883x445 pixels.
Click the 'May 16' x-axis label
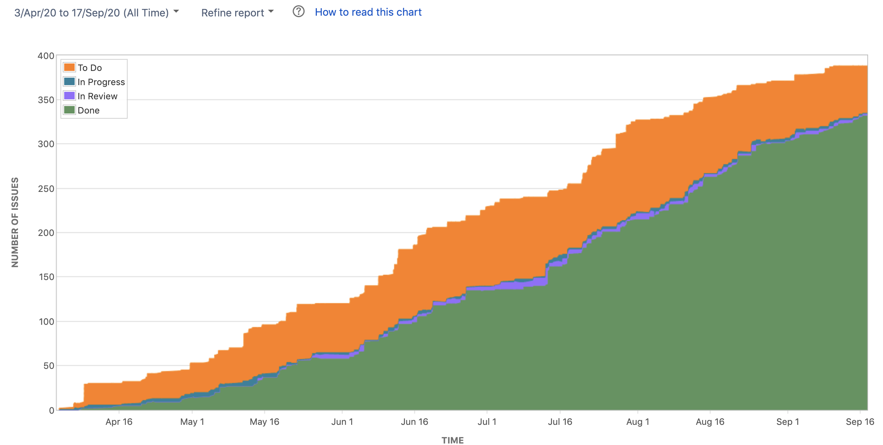264,422
